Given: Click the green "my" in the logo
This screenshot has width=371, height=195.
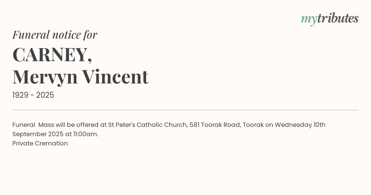Looking at the screenshot, I should (x=309, y=19).
